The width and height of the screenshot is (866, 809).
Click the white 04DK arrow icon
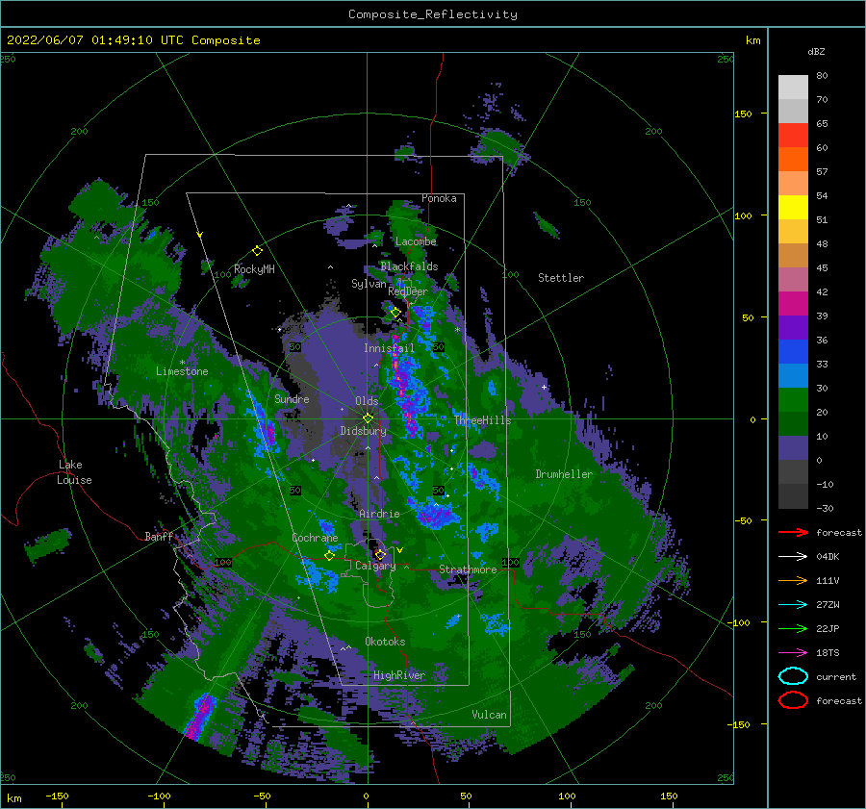793,556
